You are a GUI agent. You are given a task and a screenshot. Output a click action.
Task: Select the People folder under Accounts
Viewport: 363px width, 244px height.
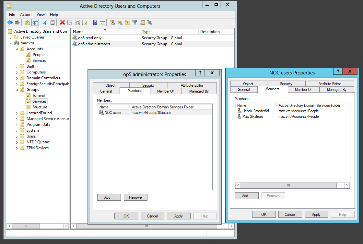coord(39,55)
